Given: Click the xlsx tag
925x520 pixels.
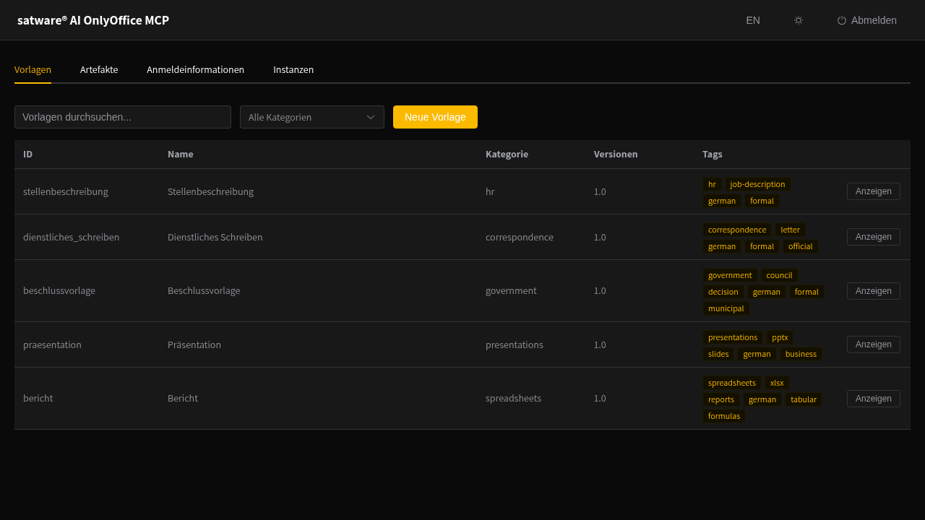Looking at the screenshot, I should point(777,383).
